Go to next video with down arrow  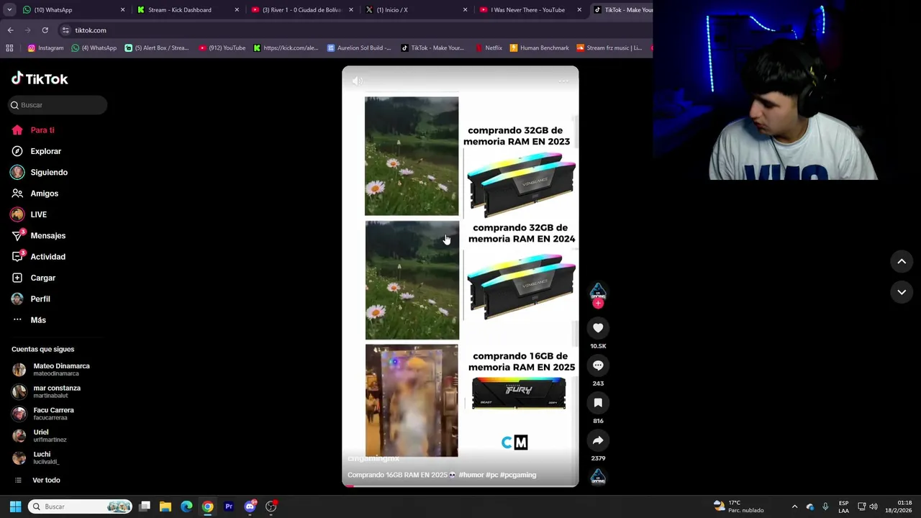coord(902,292)
